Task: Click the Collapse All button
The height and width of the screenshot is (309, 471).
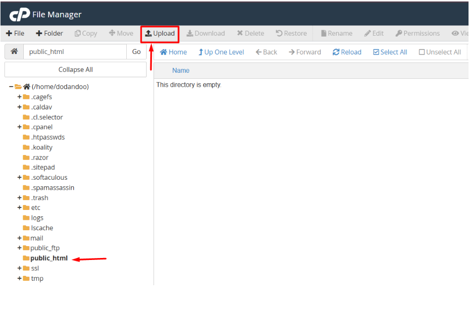Action: 75,70
